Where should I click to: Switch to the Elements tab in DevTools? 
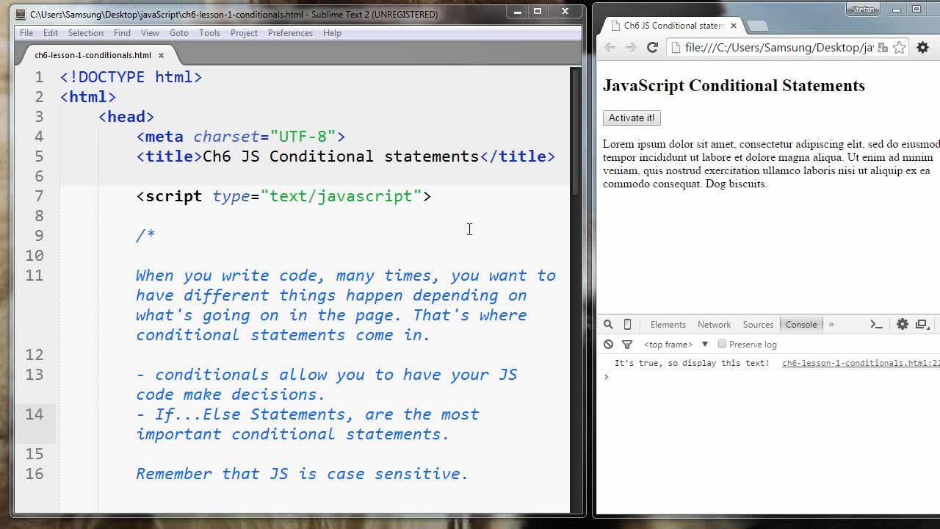pos(668,325)
